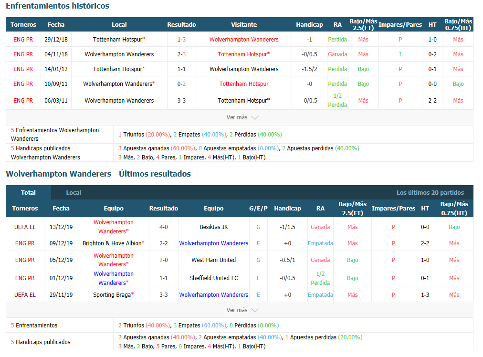Select Sheffield United FC opponent name
This screenshot has height=357, width=483.
click(x=213, y=278)
